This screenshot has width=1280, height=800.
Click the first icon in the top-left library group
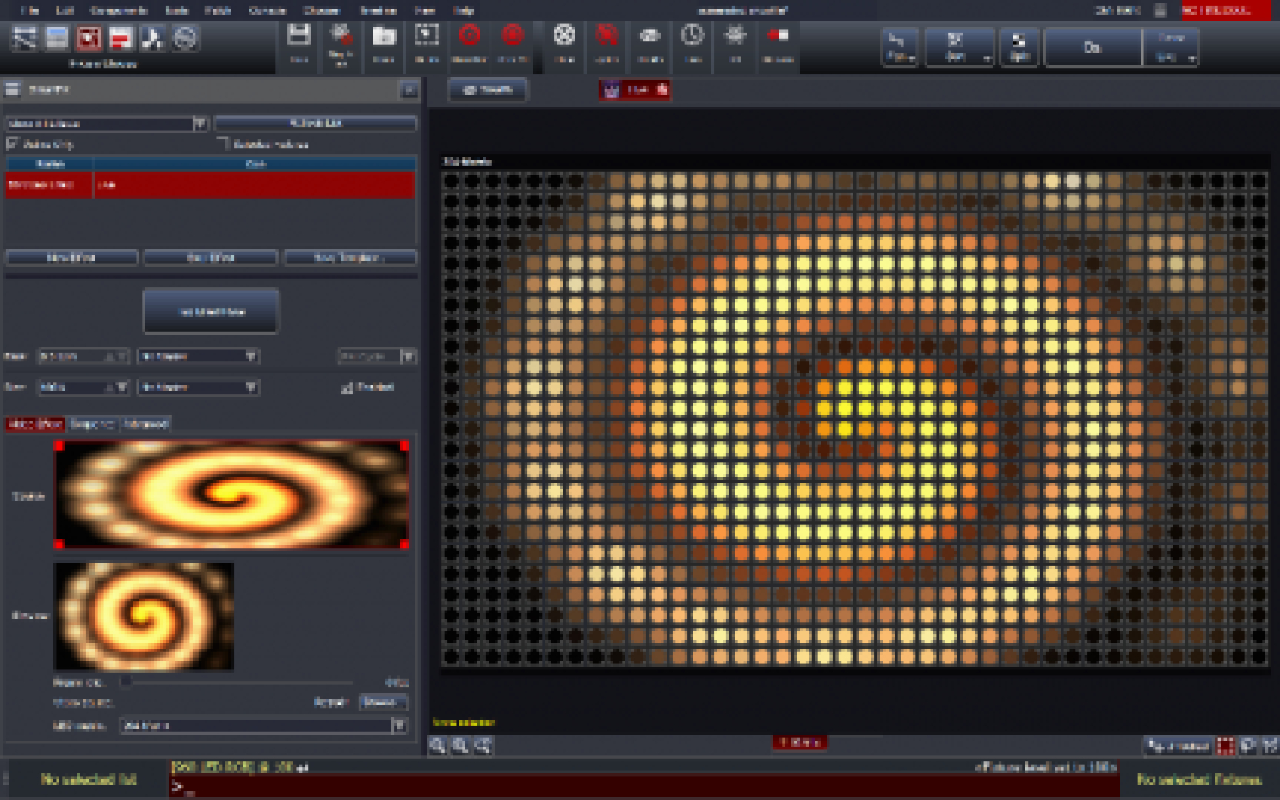[25, 38]
